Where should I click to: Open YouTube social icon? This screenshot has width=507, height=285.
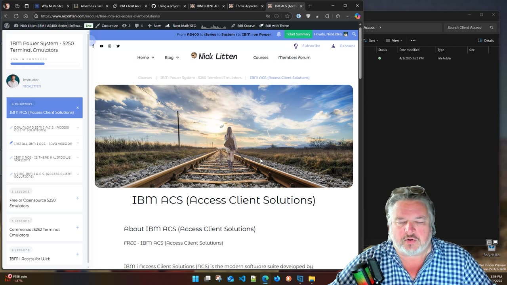point(101,46)
